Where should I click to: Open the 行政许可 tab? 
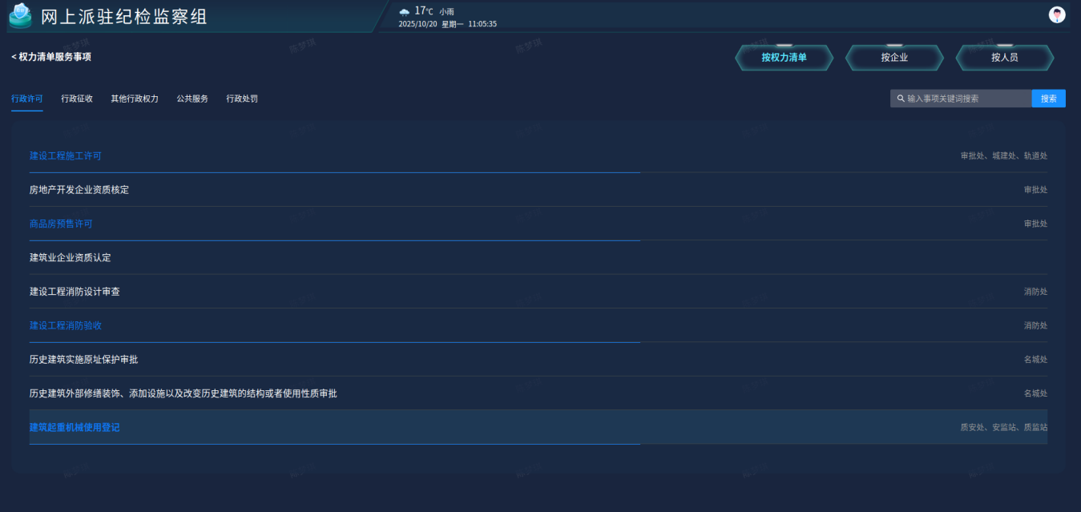coord(27,99)
